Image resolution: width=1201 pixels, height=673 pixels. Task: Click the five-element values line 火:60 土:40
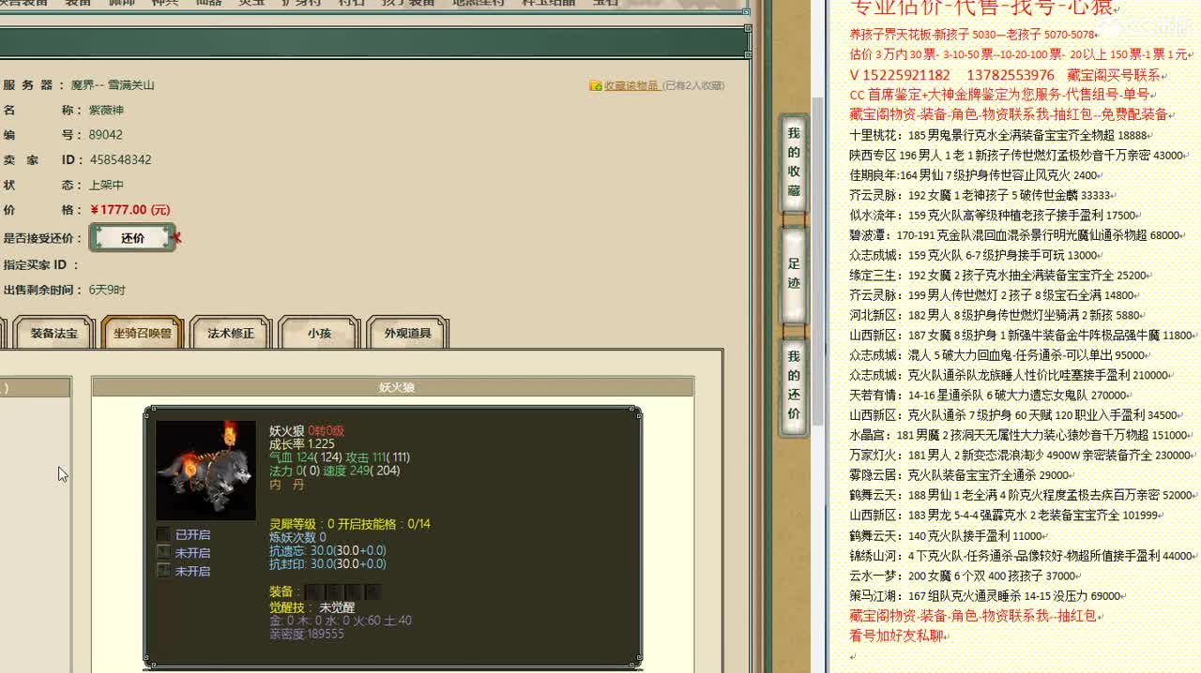coord(341,621)
